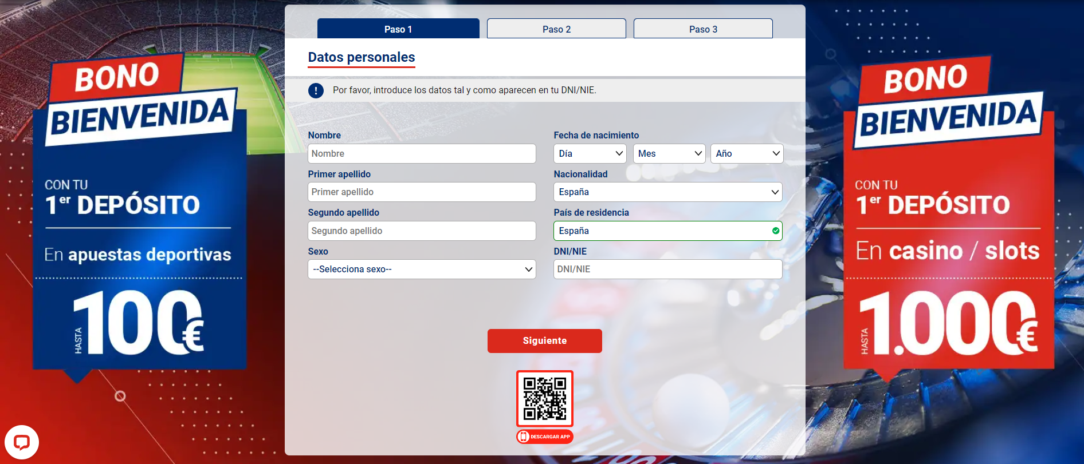
Task: Click the DNI/NIE input field
Action: [x=667, y=269]
